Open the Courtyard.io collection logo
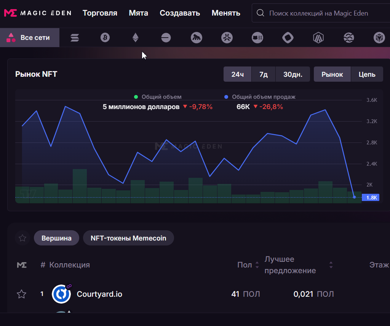 coord(61,294)
